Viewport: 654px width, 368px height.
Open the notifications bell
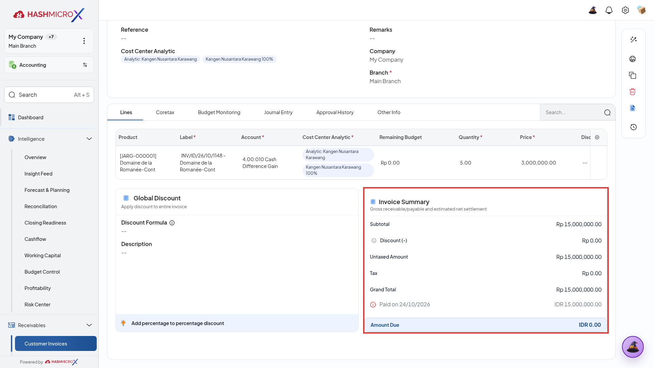coord(609,10)
